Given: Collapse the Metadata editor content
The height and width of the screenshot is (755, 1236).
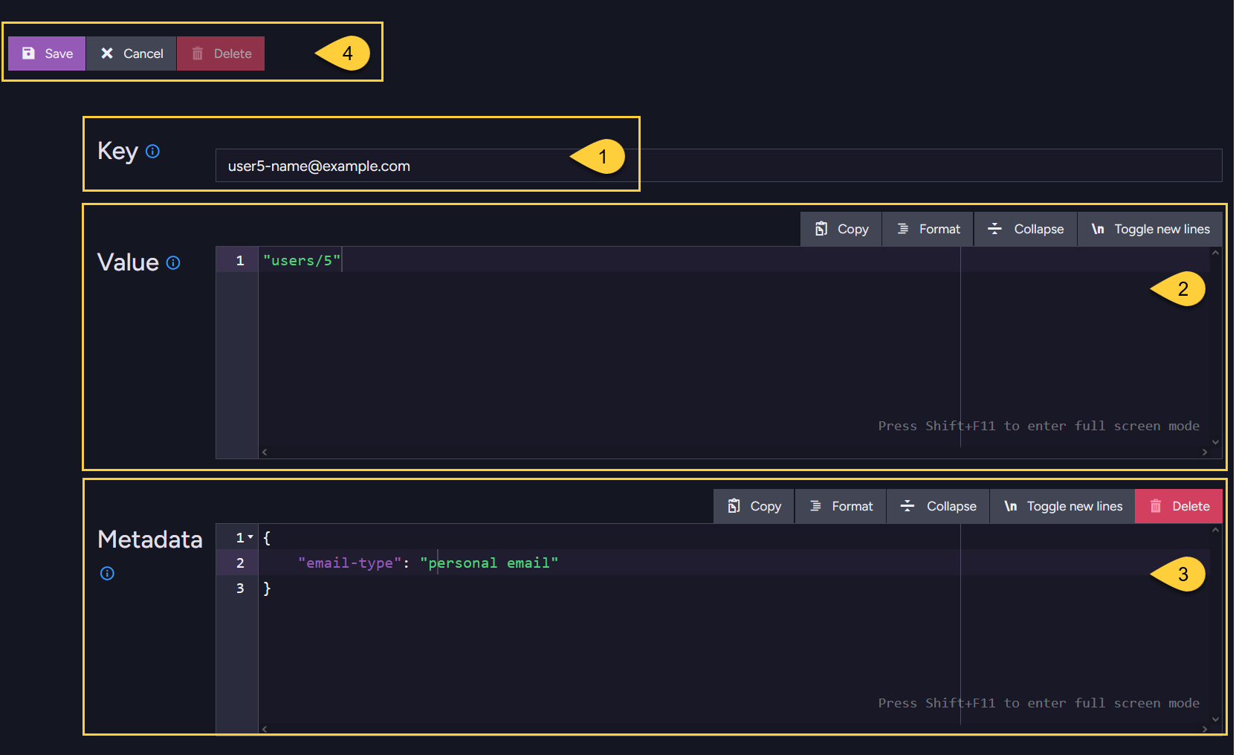Looking at the screenshot, I should pyautogui.click(x=937, y=506).
